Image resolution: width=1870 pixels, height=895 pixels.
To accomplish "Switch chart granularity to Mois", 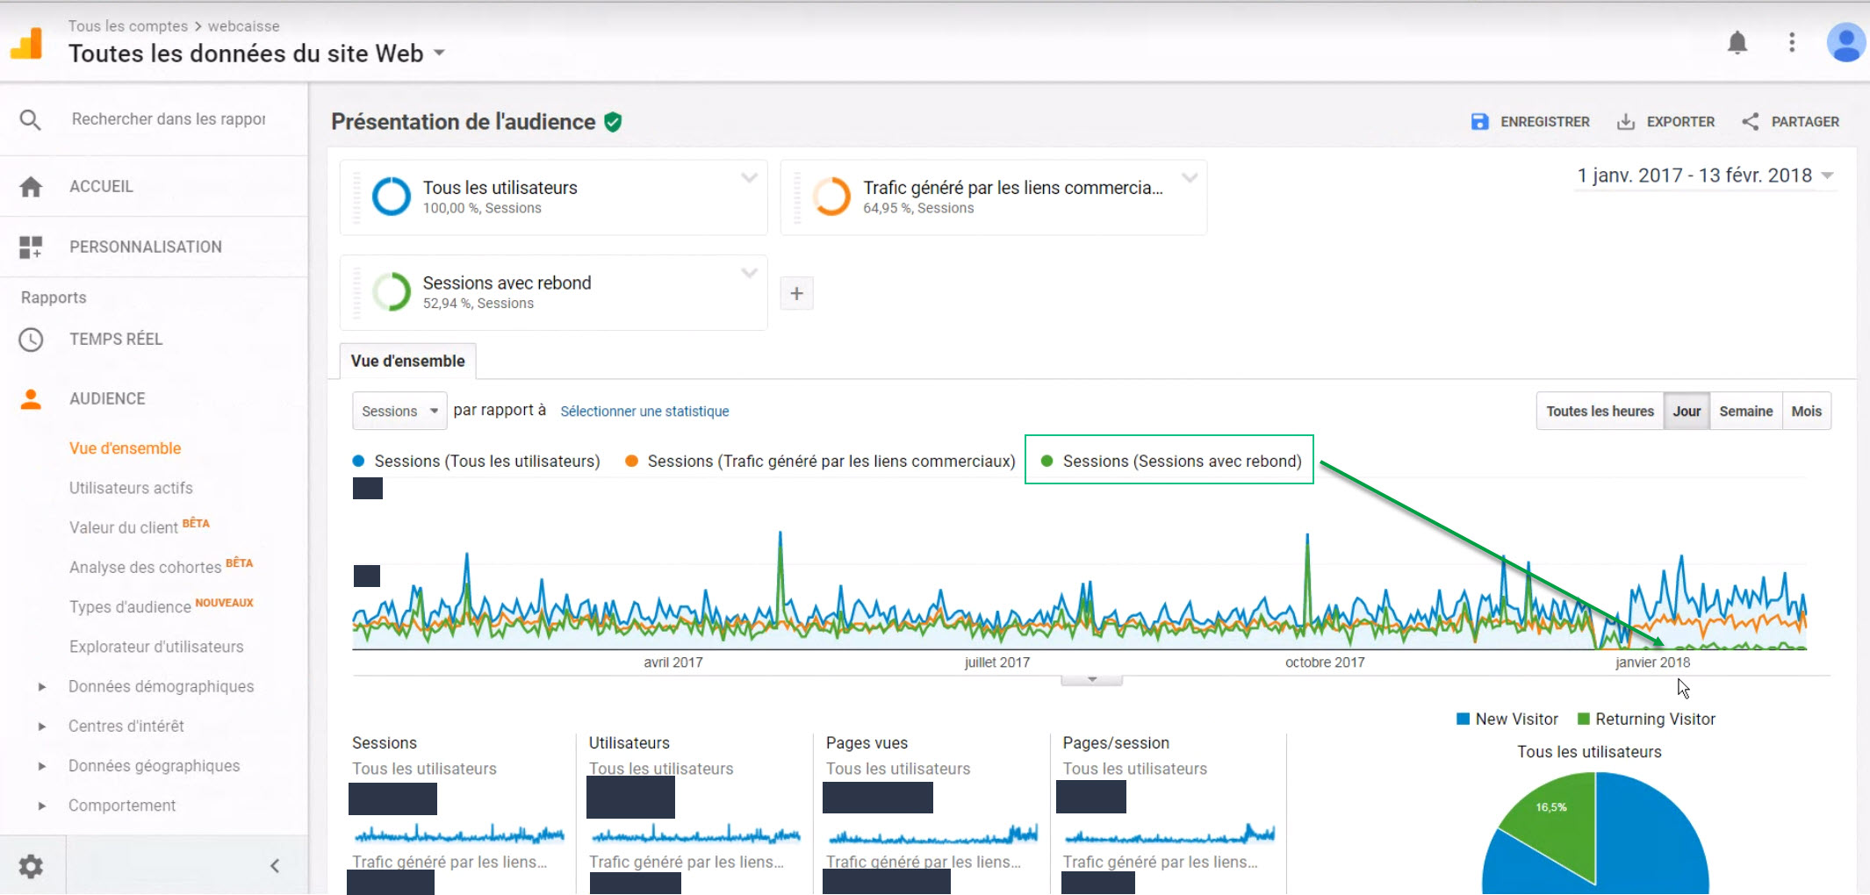I will pyautogui.click(x=1806, y=412).
